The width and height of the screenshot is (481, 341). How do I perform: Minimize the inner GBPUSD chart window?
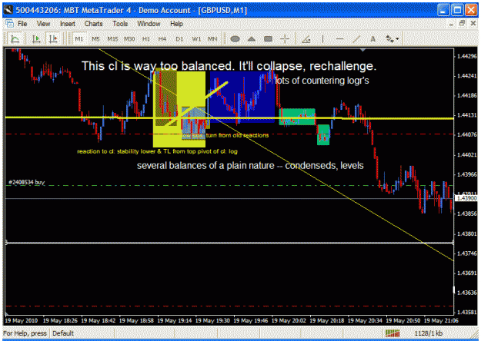tap(451, 24)
